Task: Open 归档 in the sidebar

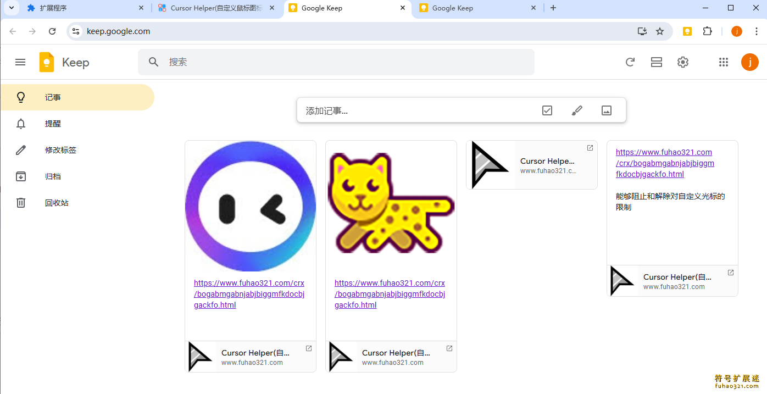Action: click(77, 176)
